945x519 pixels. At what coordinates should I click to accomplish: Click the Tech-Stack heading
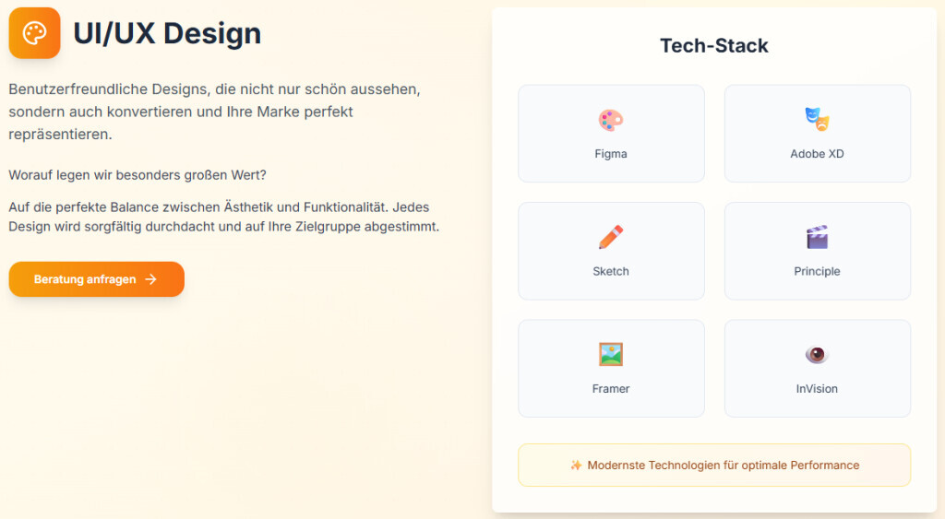pyautogui.click(x=714, y=46)
